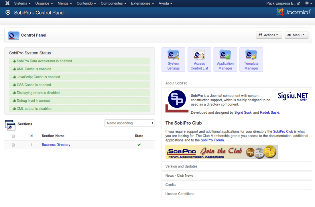Open the Menús menu

click(65, 3)
